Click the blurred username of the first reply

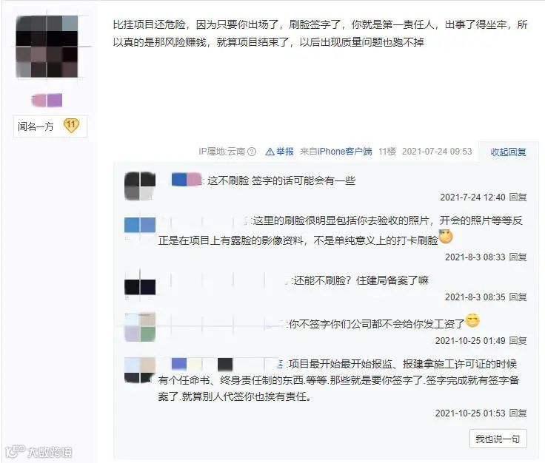[187, 180]
